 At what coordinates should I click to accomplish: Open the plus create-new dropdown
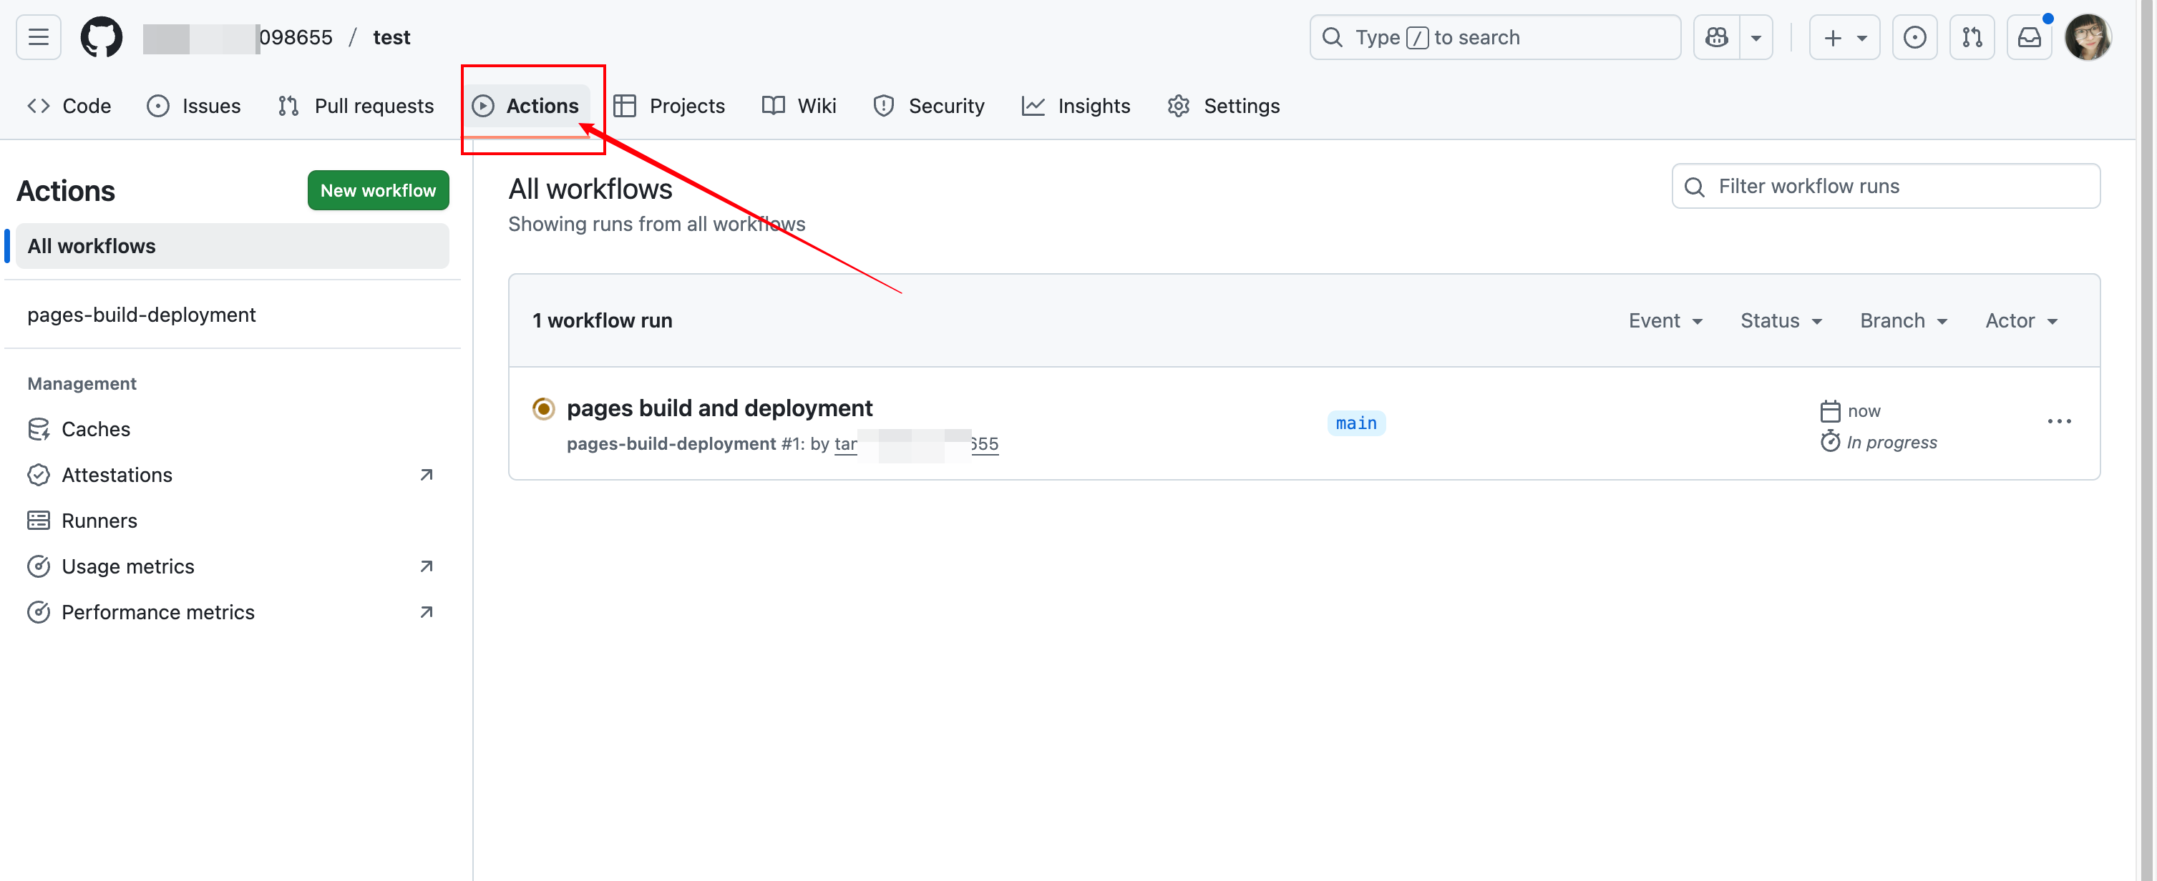tap(1844, 38)
